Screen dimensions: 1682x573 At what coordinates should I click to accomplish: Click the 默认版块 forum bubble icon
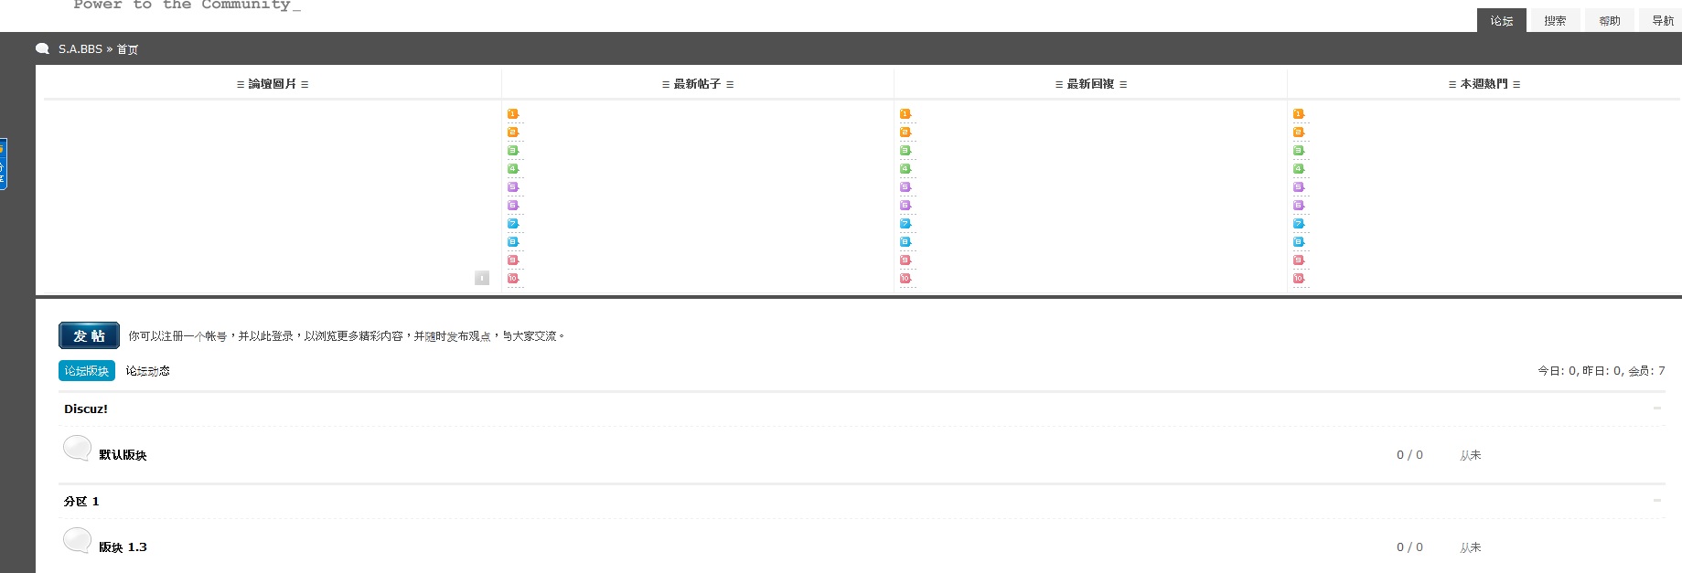(x=77, y=448)
